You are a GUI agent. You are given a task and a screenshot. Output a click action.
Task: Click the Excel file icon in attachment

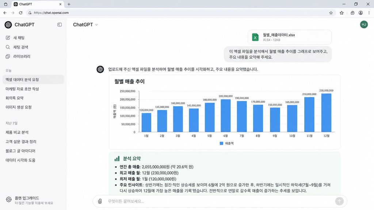[x=255, y=37]
